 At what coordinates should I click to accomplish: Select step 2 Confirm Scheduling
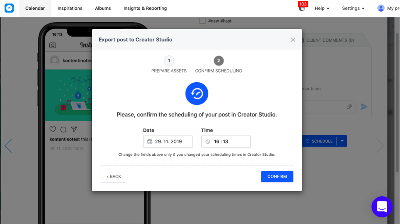[x=219, y=65]
